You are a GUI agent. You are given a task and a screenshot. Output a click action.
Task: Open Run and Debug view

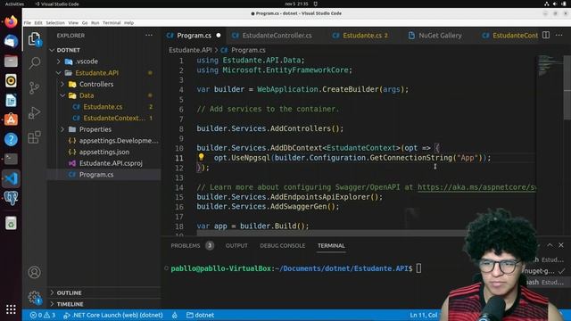point(34,112)
